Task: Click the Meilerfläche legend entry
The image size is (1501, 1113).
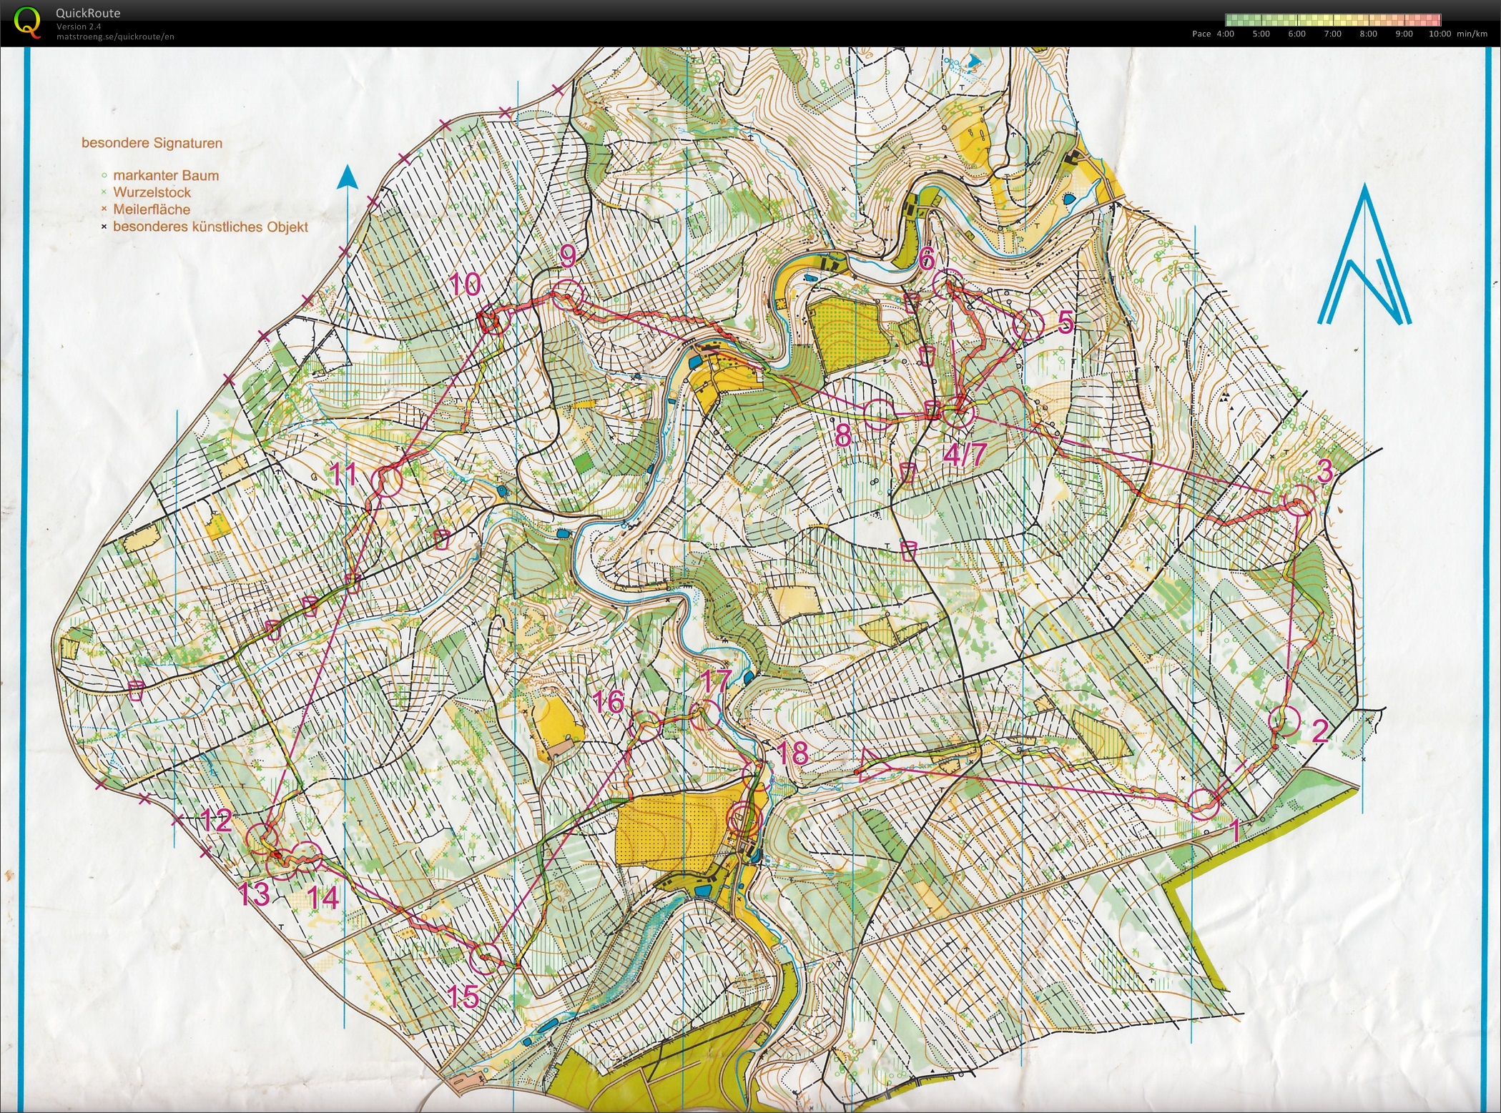Action: coord(152,209)
